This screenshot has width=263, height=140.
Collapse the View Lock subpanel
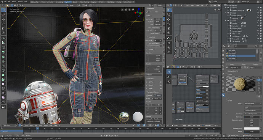(x=148, y=37)
